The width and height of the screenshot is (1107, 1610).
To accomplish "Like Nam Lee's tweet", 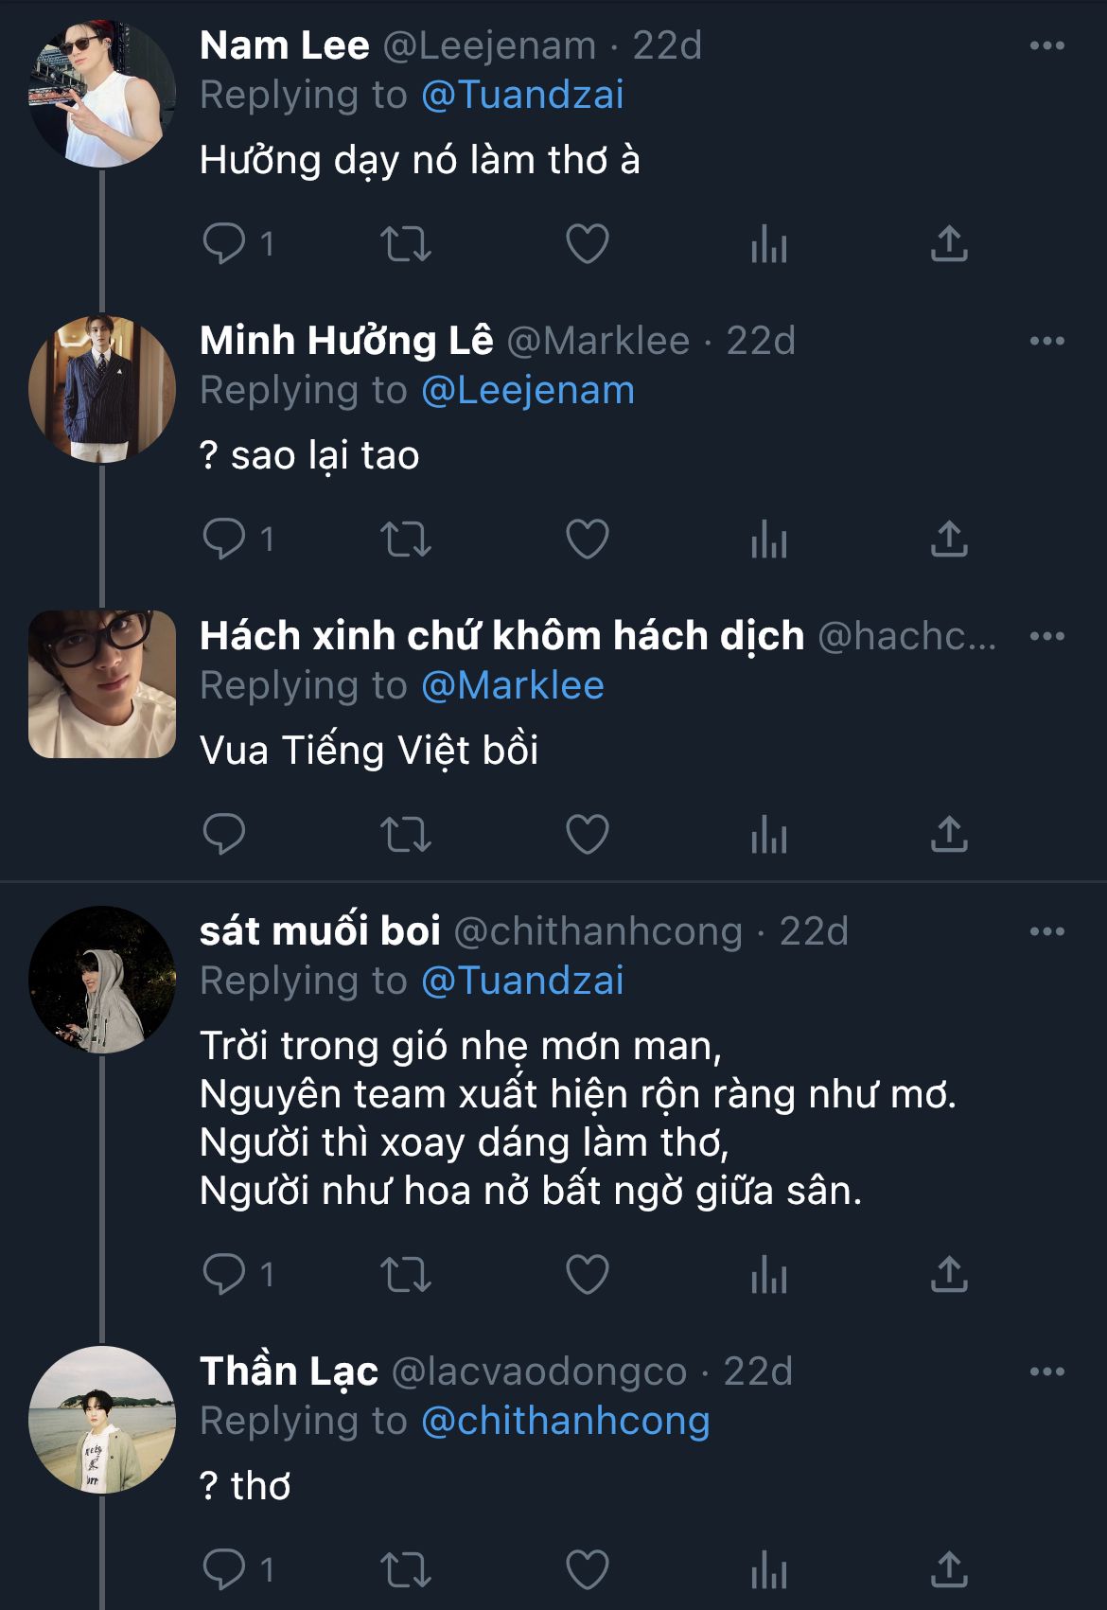I will point(587,244).
